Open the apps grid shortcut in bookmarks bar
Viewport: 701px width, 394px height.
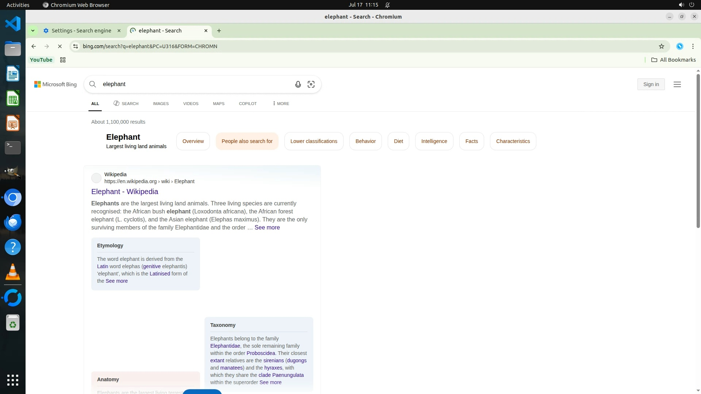coord(63,60)
